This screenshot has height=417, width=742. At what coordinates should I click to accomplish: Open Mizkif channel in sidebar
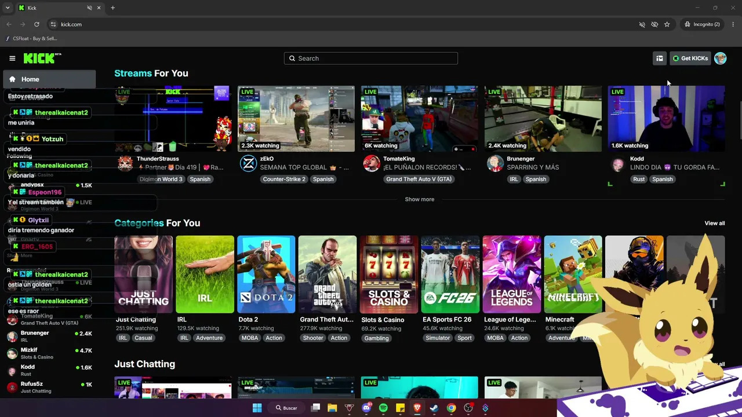pos(49,353)
